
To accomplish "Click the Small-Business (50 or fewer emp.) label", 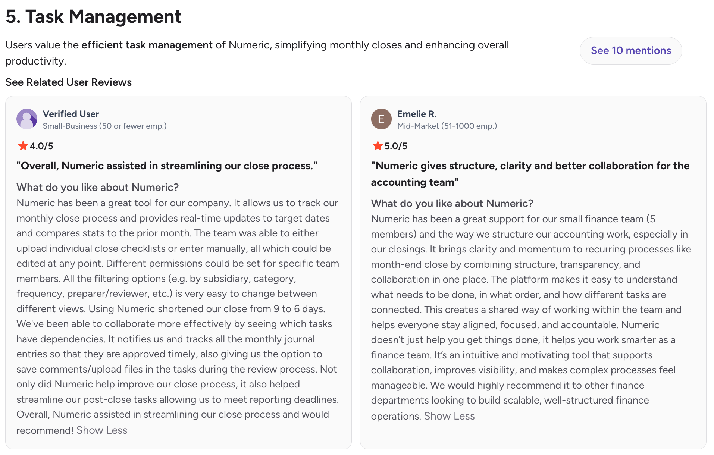I will pyautogui.click(x=104, y=126).
